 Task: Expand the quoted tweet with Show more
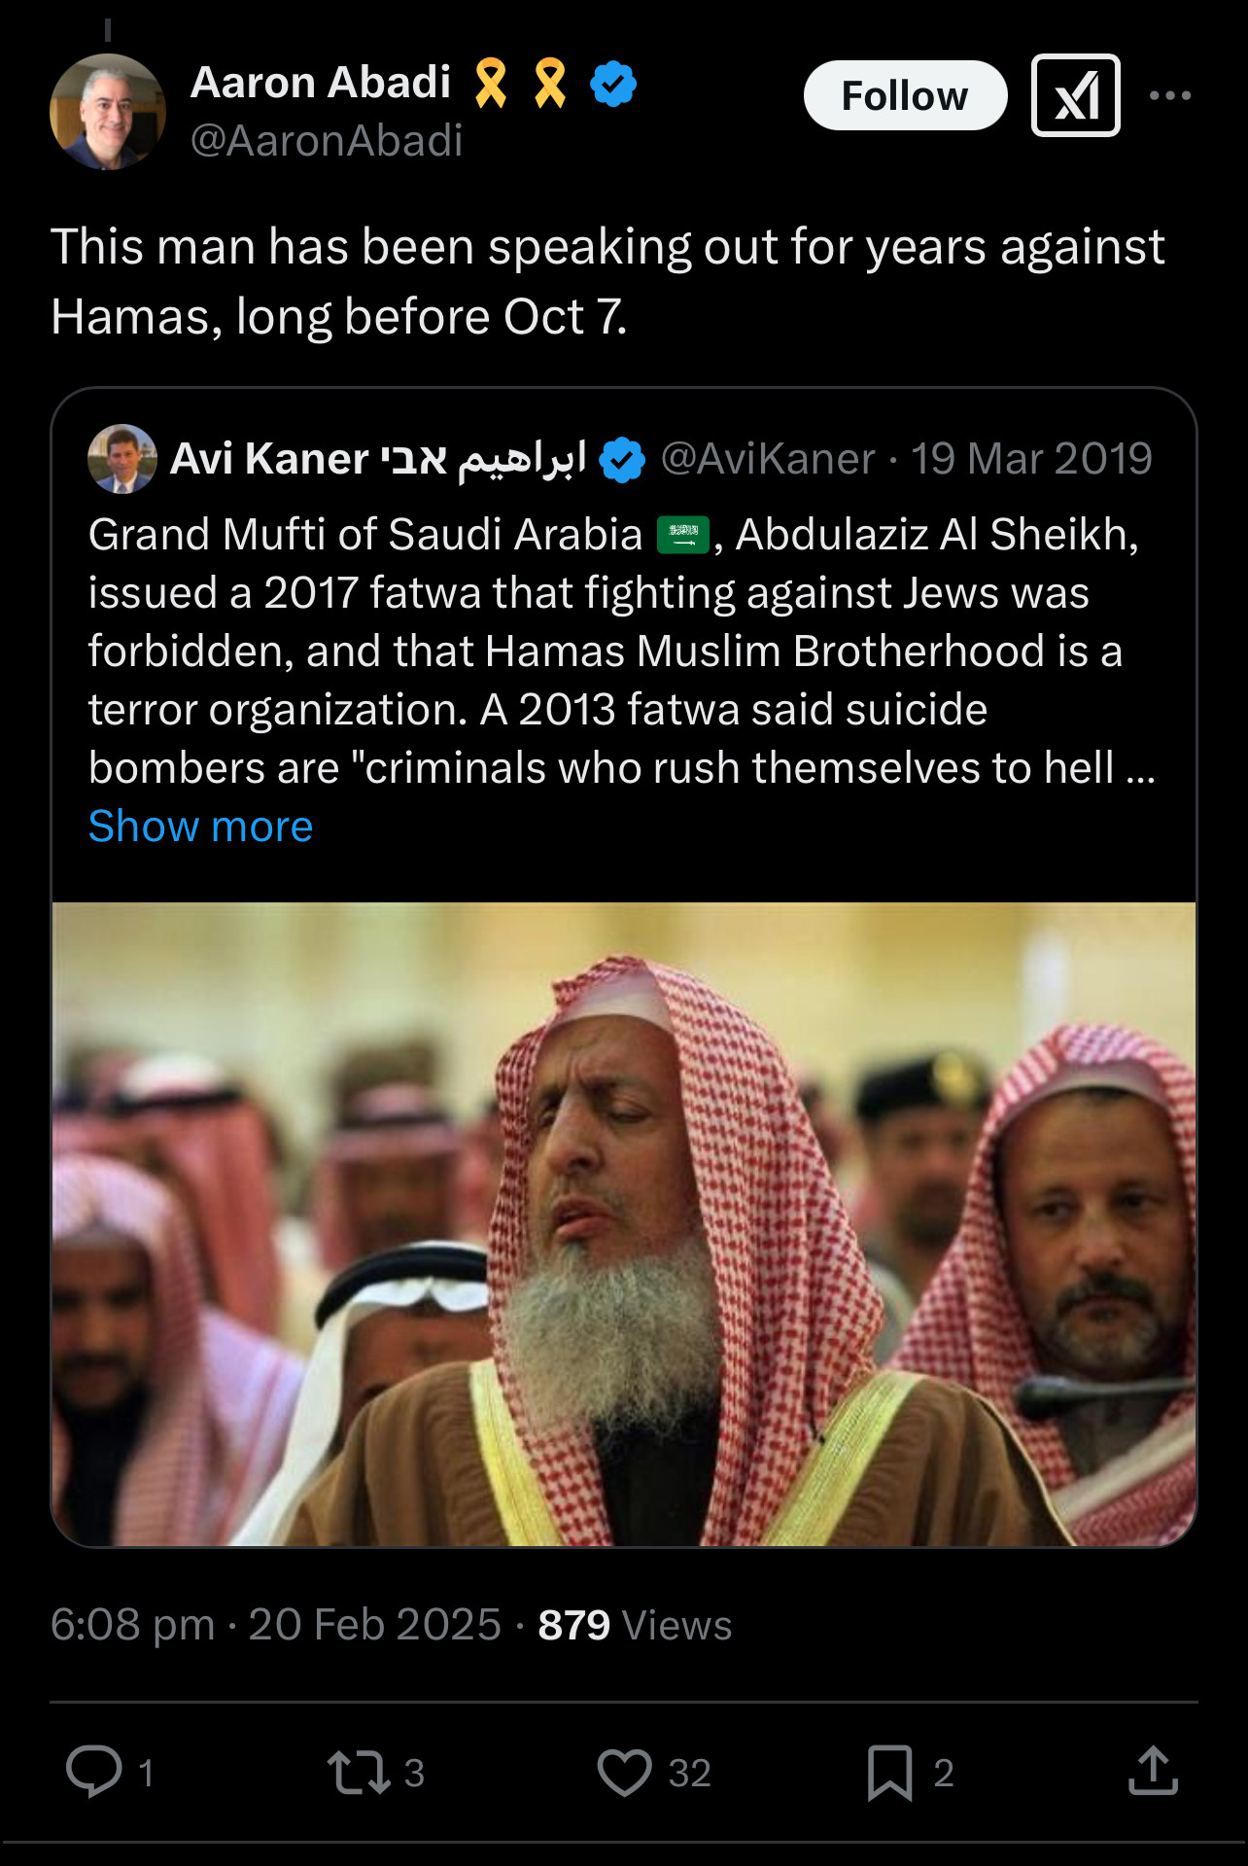point(198,826)
